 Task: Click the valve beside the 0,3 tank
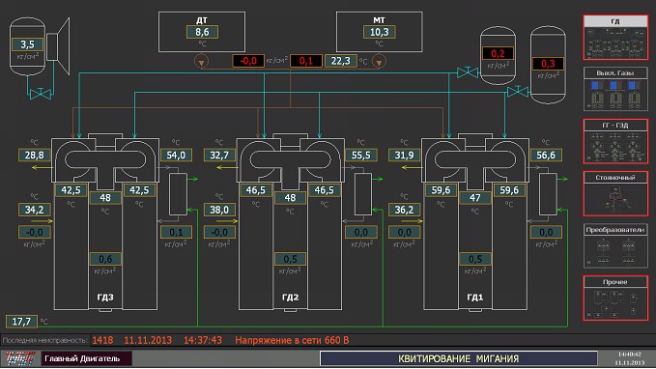(518, 92)
